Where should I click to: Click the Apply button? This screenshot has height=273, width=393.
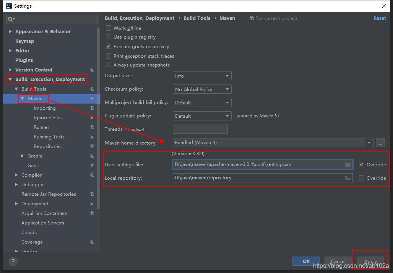(370, 261)
